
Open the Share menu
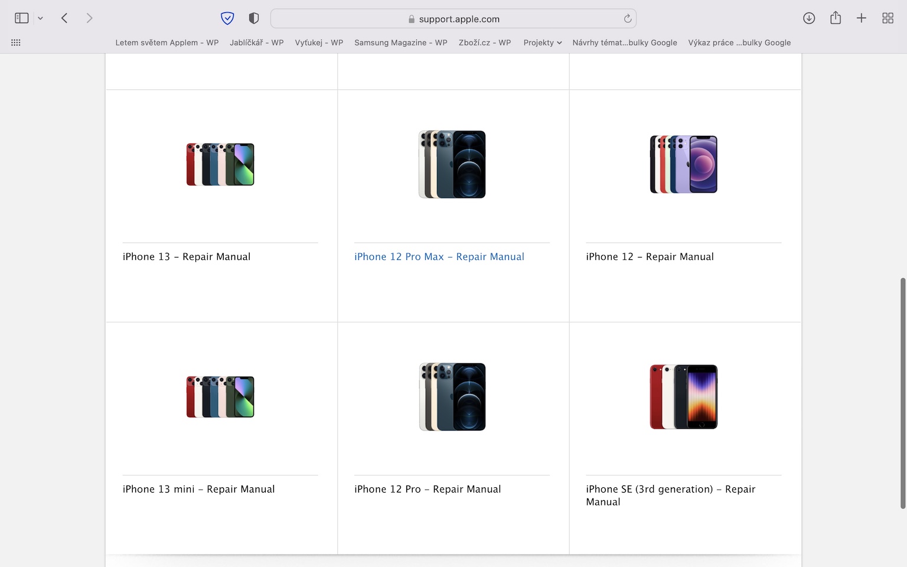coord(836,18)
